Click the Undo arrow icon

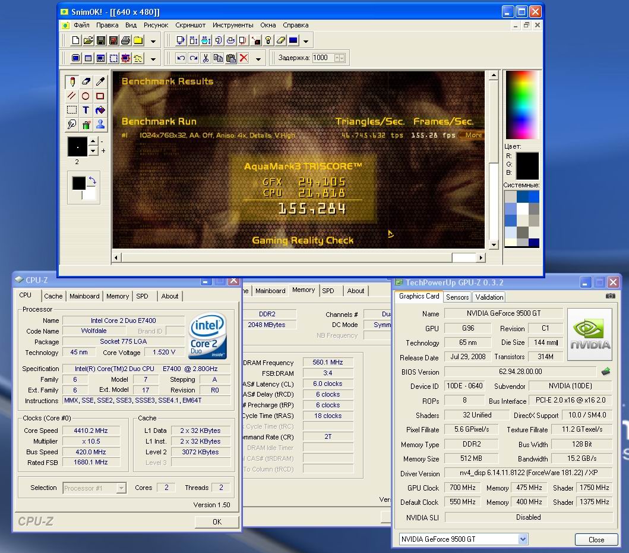point(181,58)
